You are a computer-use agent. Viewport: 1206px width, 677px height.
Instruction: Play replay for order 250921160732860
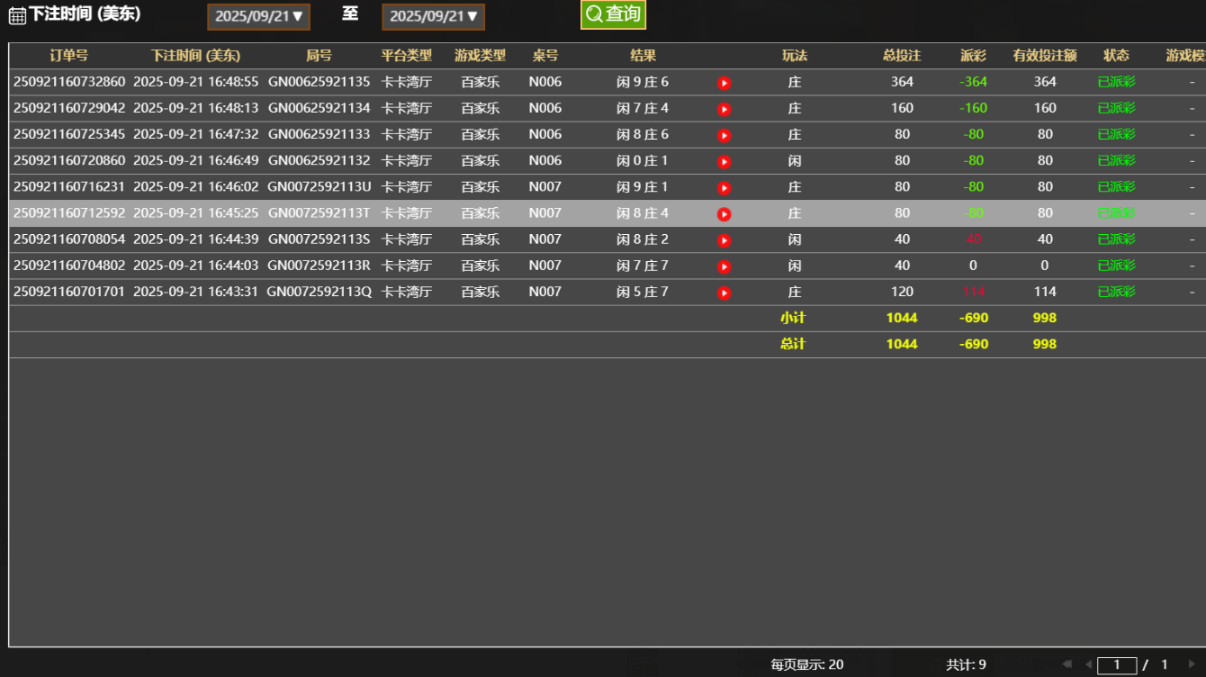click(x=724, y=83)
